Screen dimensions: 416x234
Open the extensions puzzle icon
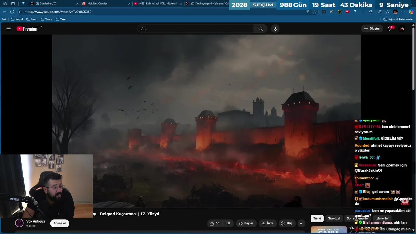(371, 12)
